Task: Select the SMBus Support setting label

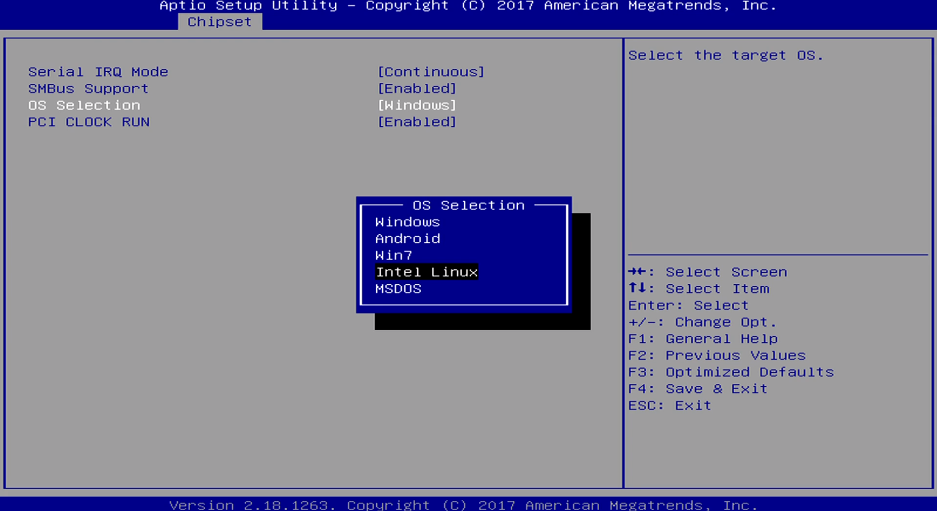Action: click(x=88, y=88)
